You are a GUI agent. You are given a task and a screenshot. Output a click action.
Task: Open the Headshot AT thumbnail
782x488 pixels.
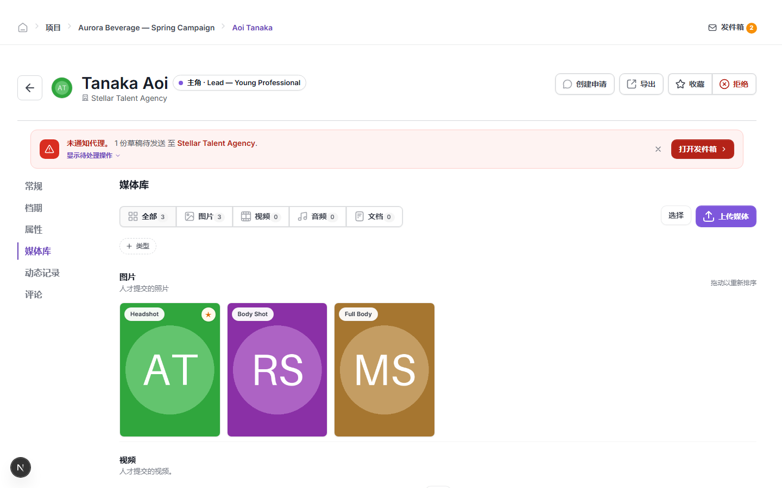point(170,370)
